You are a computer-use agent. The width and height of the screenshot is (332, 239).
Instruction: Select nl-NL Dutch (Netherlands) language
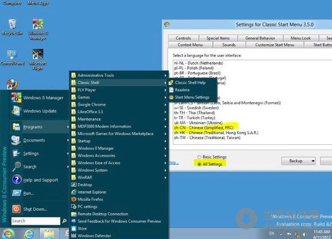(198, 63)
